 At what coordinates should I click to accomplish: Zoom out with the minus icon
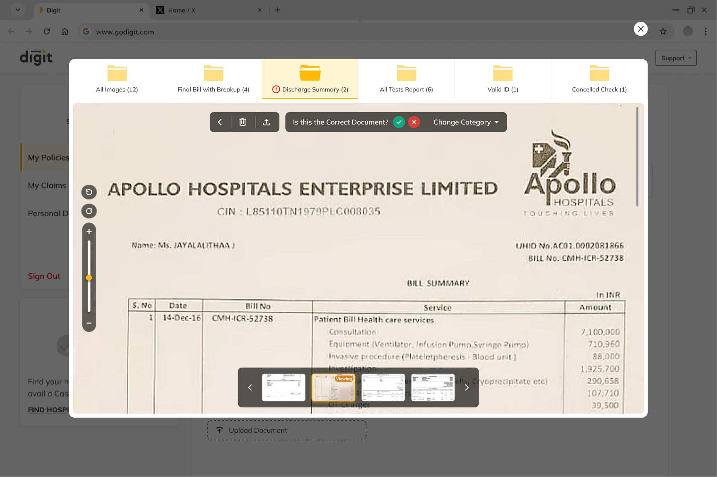tap(89, 323)
